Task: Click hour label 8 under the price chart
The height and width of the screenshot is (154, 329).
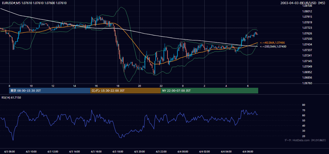Action: click(10, 86)
